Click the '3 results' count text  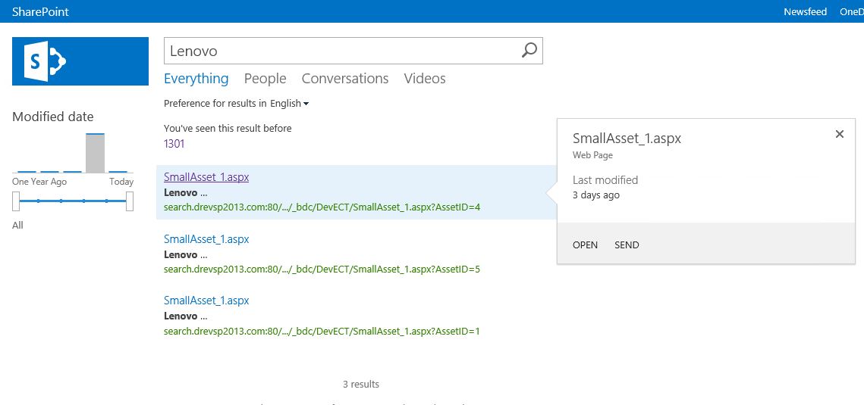pos(361,384)
